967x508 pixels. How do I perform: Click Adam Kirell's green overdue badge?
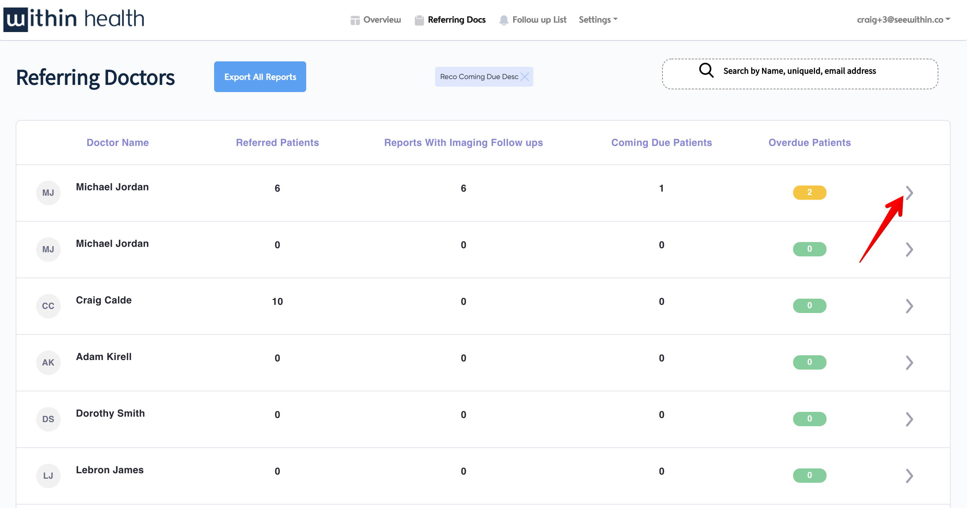pos(809,362)
